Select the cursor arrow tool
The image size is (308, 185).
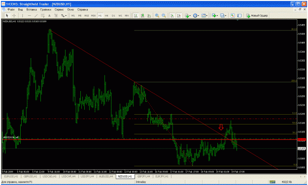coord(7,15)
